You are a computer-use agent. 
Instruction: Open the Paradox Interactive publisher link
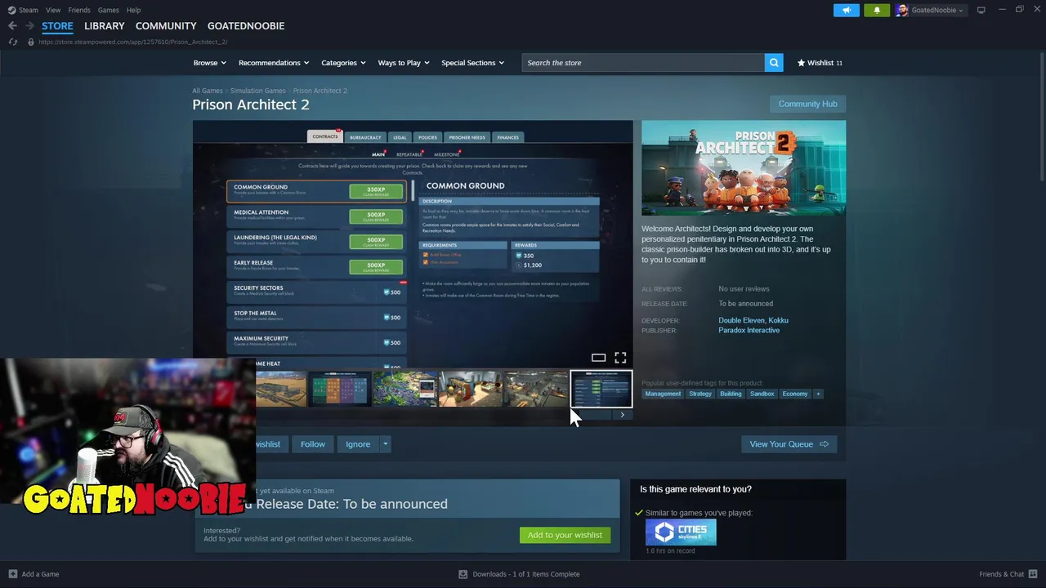749,330
